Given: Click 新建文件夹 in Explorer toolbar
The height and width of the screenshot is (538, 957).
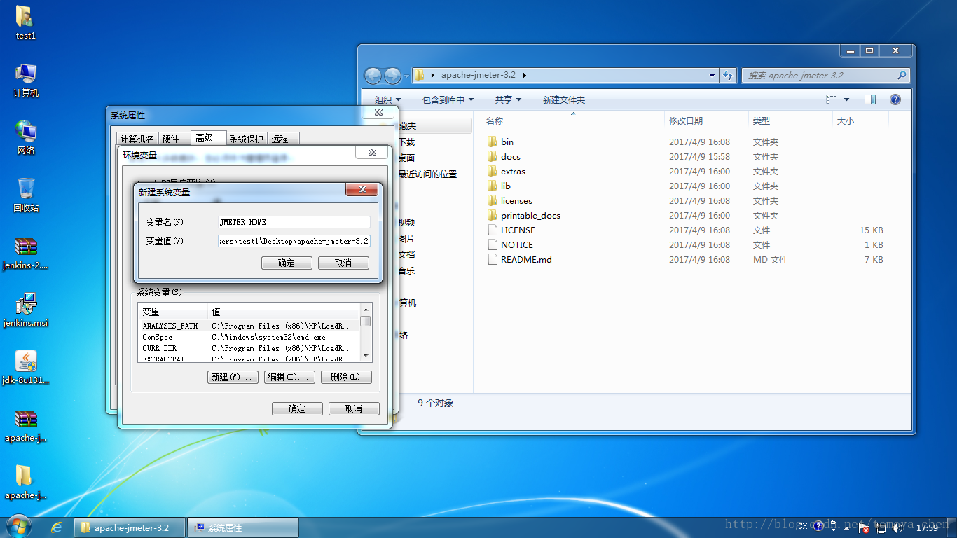Looking at the screenshot, I should pos(563,99).
